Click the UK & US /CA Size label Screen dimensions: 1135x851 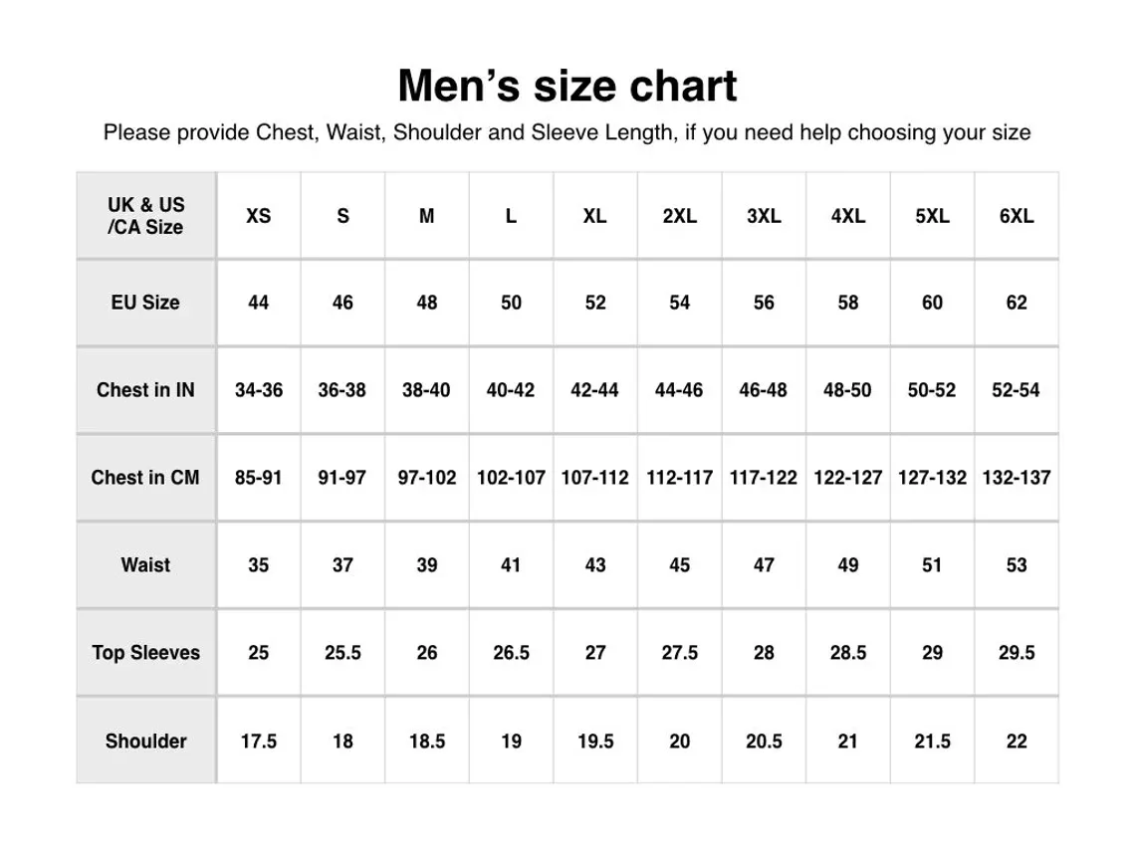145,216
